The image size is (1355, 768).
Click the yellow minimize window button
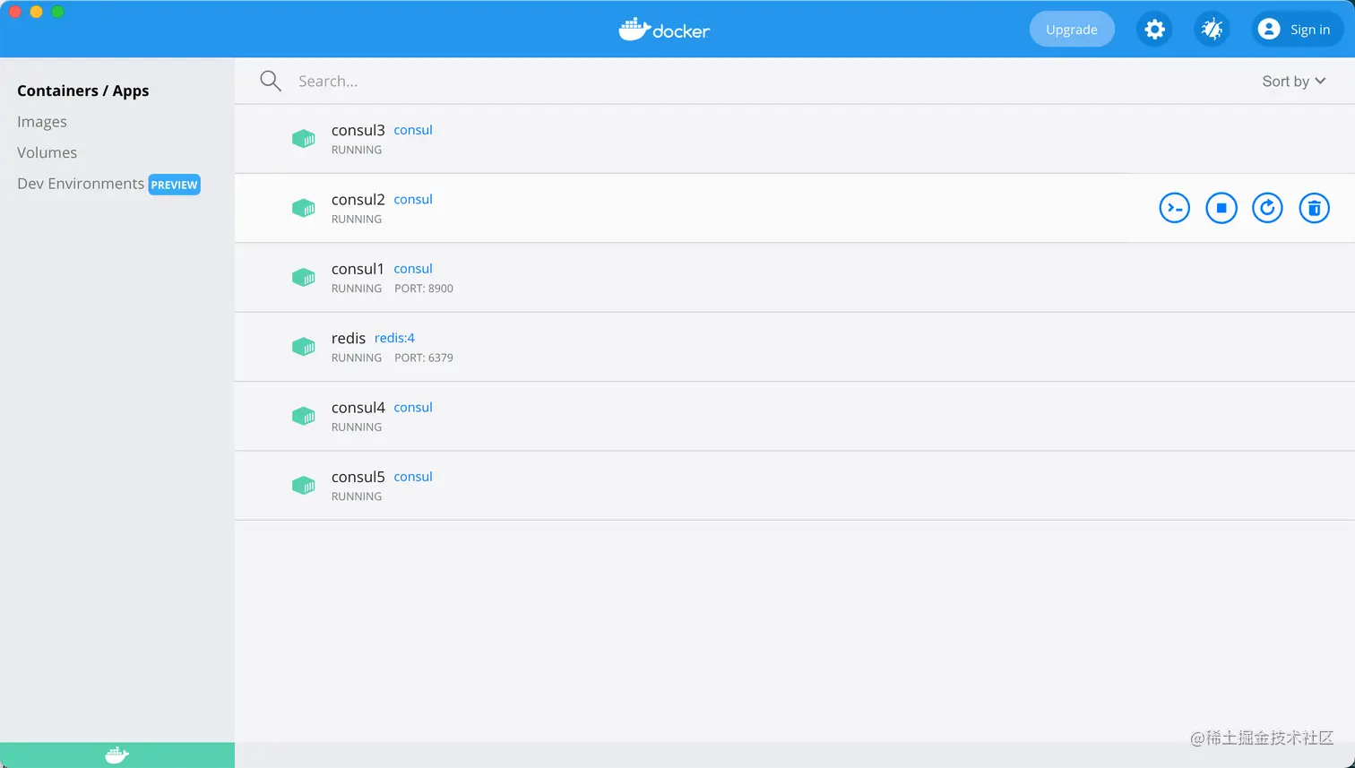click(37, 12)
